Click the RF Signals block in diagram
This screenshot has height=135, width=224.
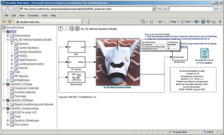coord(76,62)
